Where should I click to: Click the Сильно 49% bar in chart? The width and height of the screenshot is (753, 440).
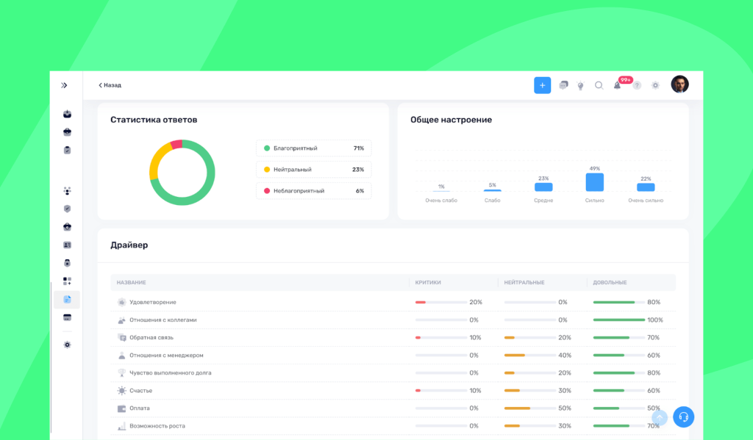pyautogui.click(x=594, y=182)
